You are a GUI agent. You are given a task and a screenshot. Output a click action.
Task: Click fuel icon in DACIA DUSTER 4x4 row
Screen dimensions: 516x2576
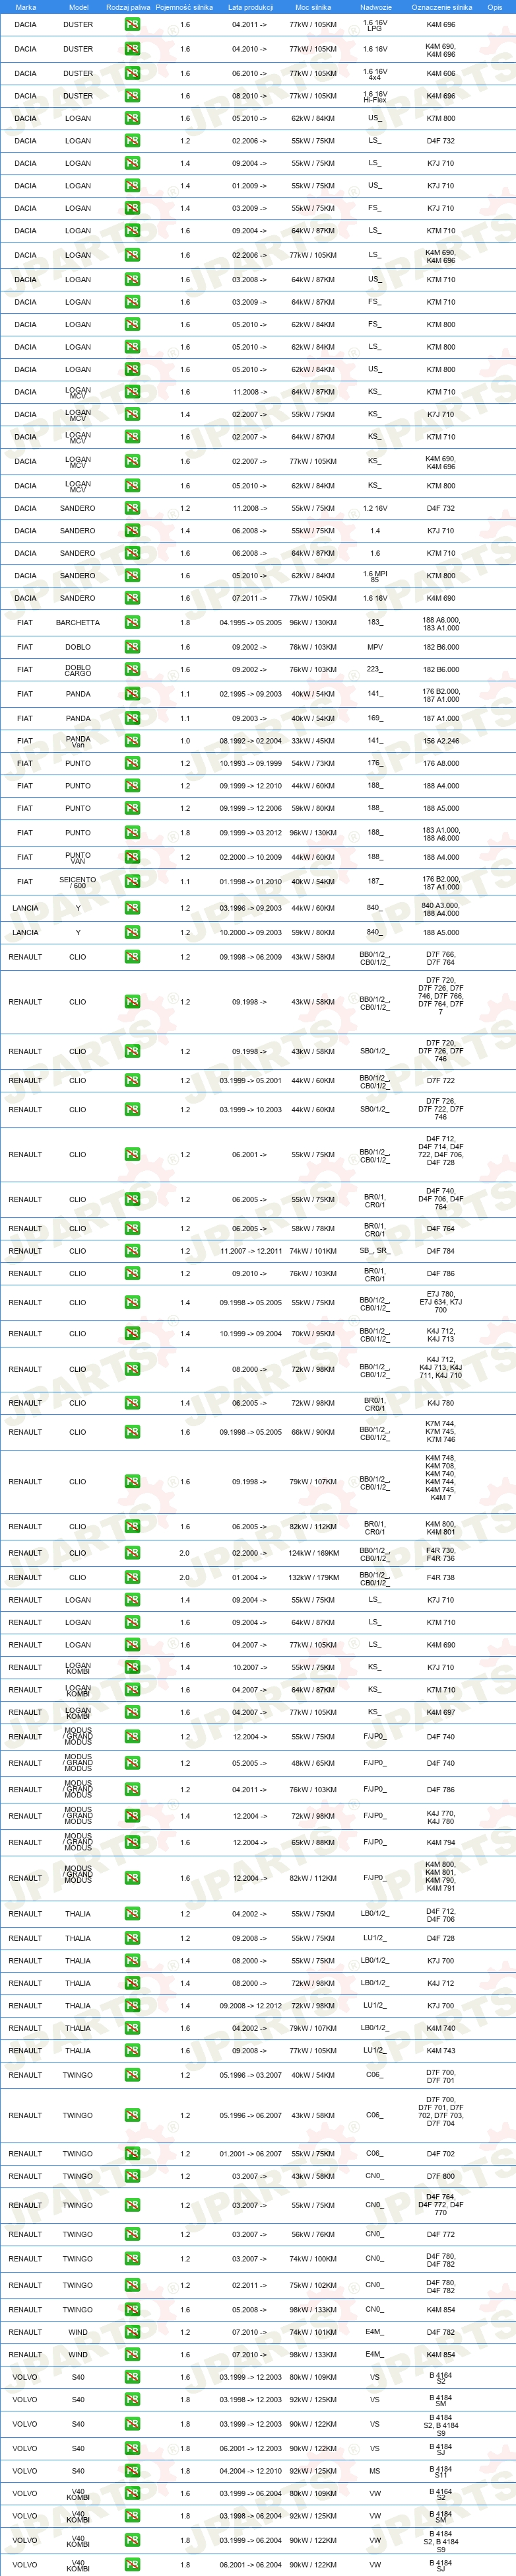[132, 73]
